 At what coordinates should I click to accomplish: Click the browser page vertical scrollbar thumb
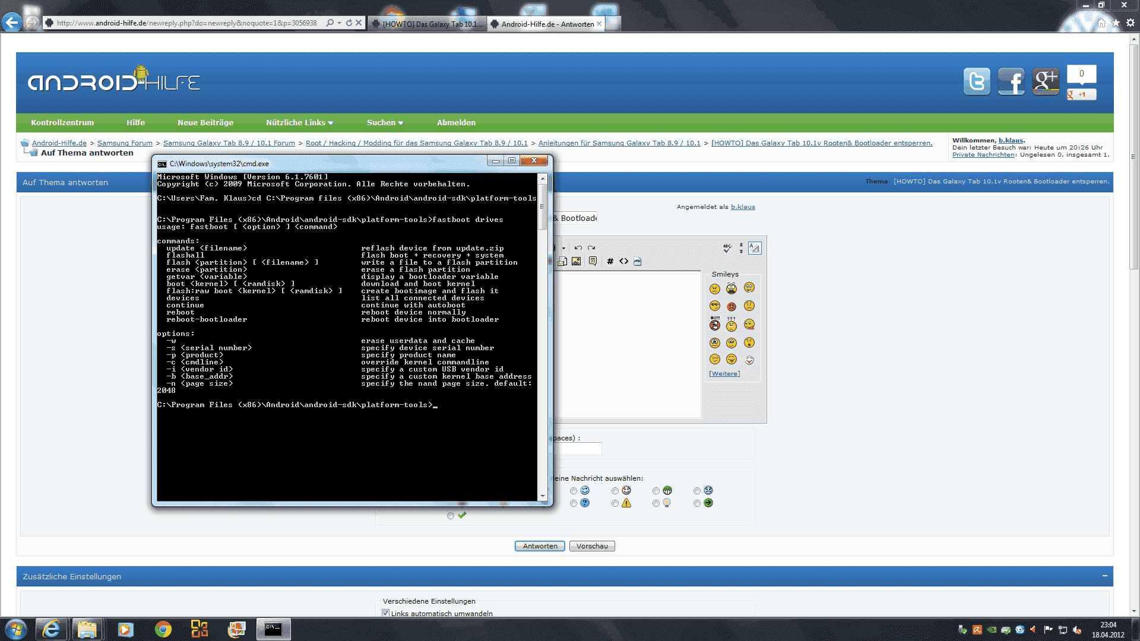pyautogui.click(x=1134, y=157)
